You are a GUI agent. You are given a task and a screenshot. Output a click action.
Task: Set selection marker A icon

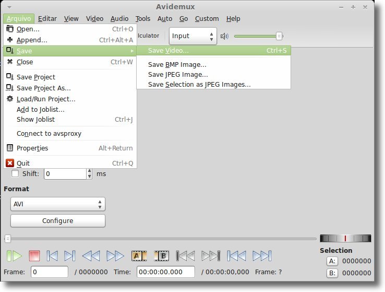tap(139, 256)
